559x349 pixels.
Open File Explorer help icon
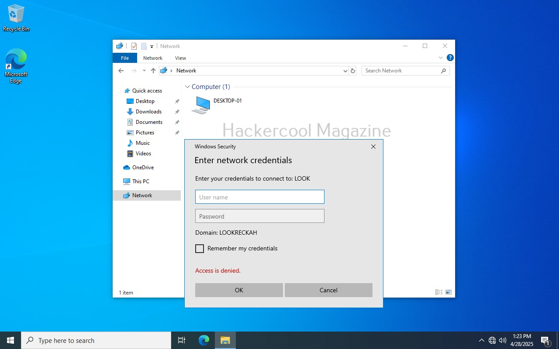pos(450,58)
